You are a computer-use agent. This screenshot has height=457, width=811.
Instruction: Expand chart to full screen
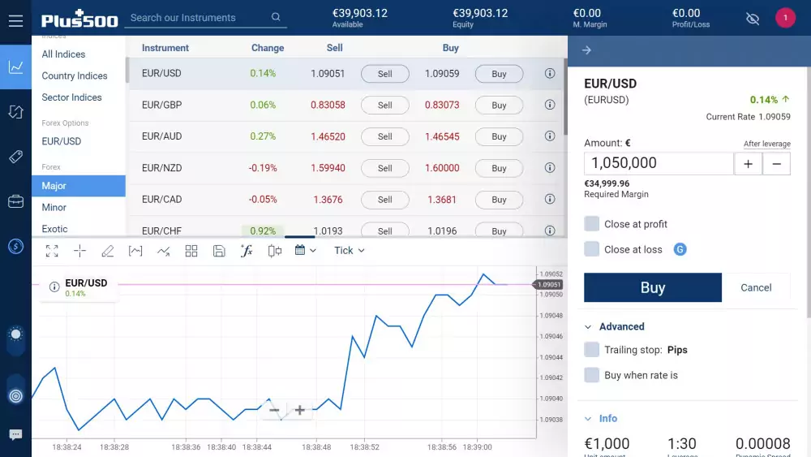click(52, 251)
